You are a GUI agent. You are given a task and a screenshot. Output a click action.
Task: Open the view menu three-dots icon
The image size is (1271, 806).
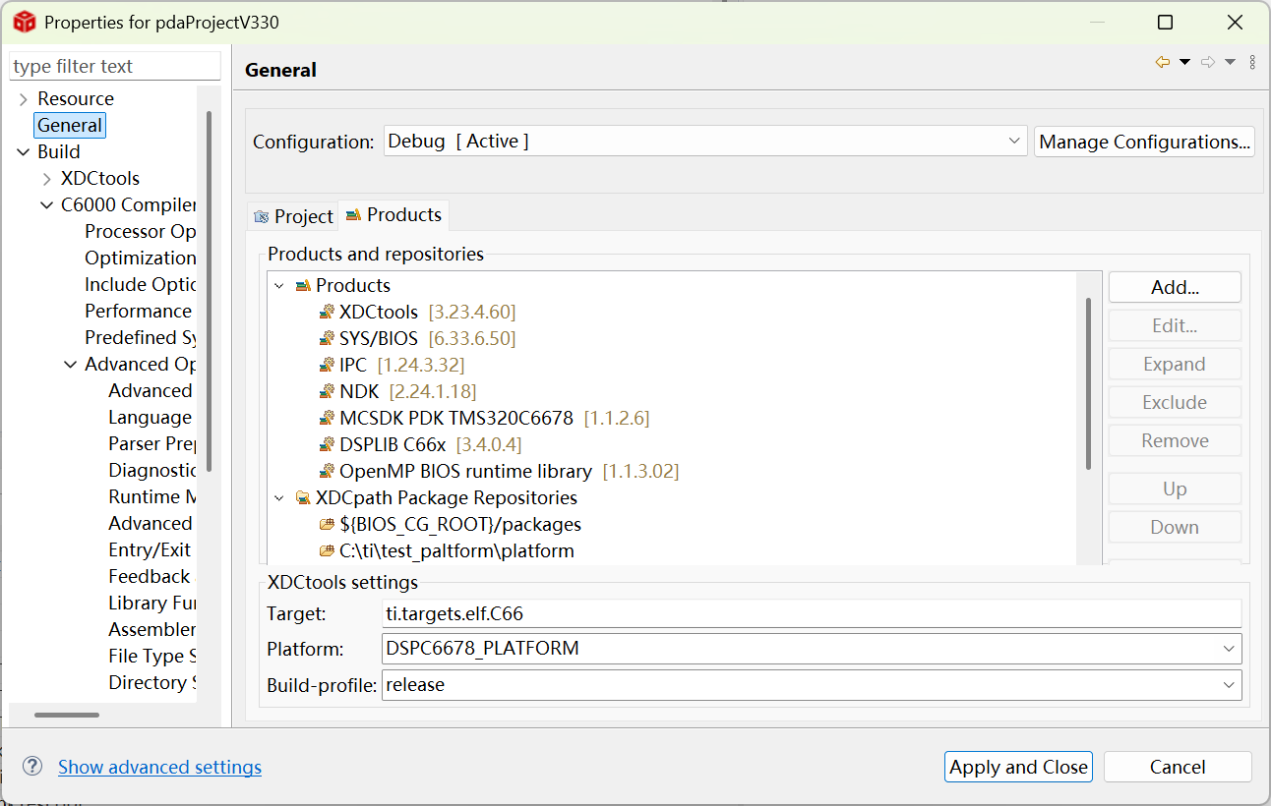pos(1252,62)
